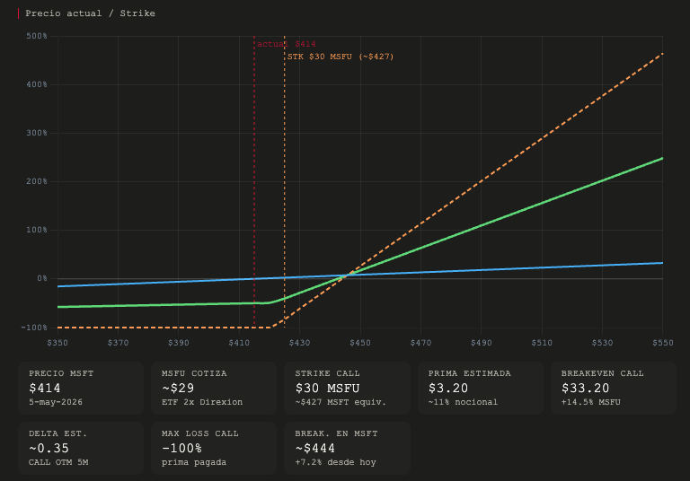
Task: Select the DELTA EST. ~0.35 card
Action: pyautogui.click(x=81, y=448)
